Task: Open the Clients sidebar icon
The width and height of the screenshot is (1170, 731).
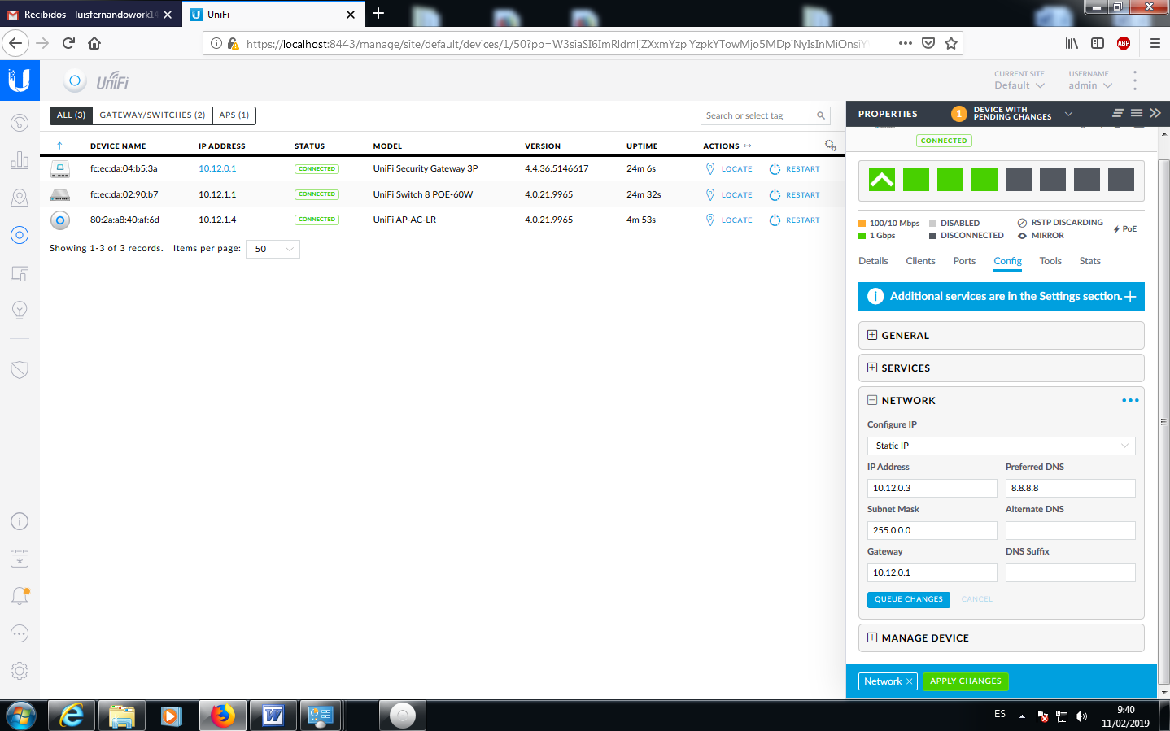Action: click(x=20, y=273)
